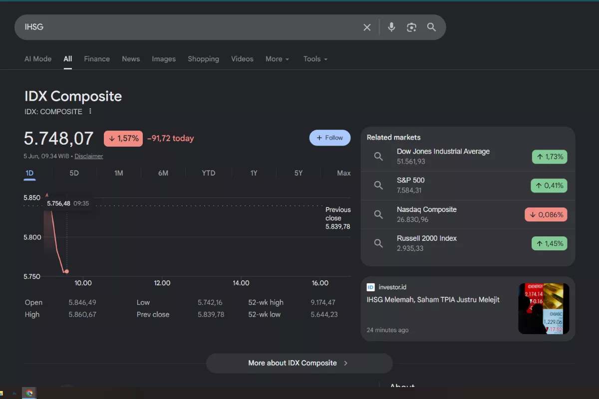Open the Finance tab
The width and height of the screenshot is (599, 399).
tap(97, 59)
